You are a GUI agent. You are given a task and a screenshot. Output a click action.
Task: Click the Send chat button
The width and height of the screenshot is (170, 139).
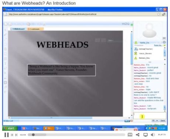point(163,121)
